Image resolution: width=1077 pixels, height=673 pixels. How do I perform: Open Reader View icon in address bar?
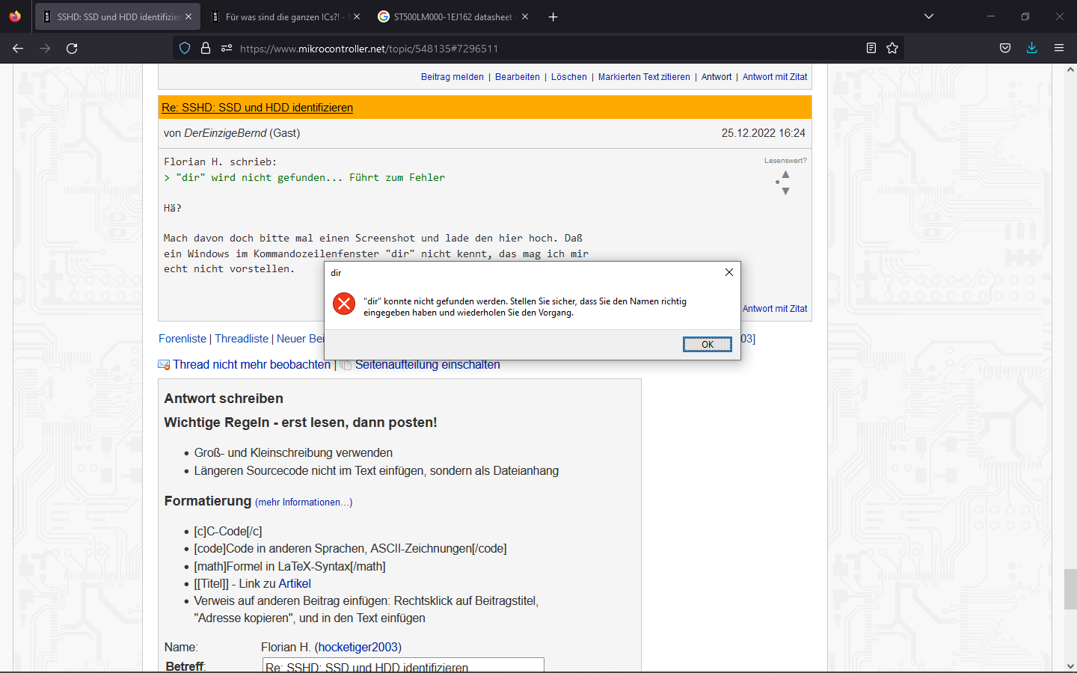coord(871,49)
